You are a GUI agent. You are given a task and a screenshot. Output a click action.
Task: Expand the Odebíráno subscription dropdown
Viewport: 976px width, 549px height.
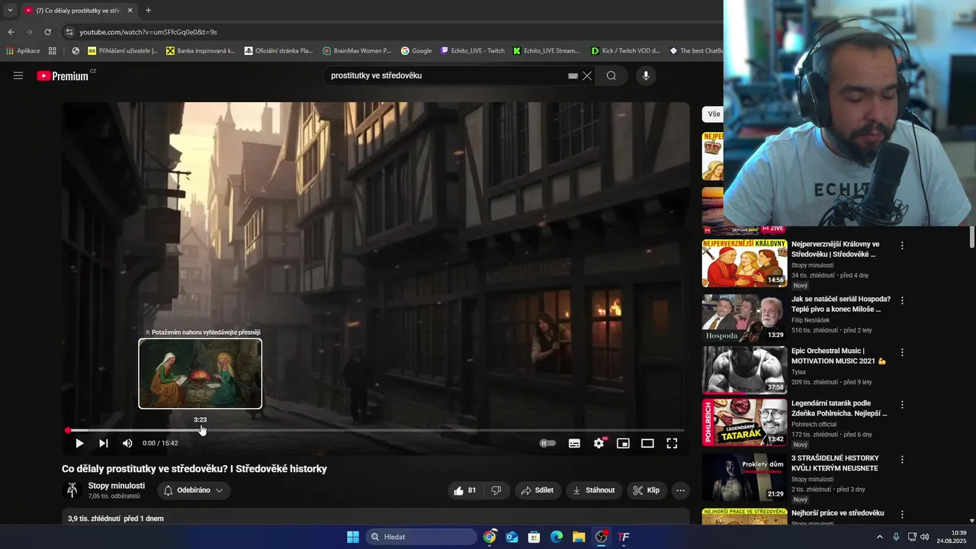click(x=194, y=490)
